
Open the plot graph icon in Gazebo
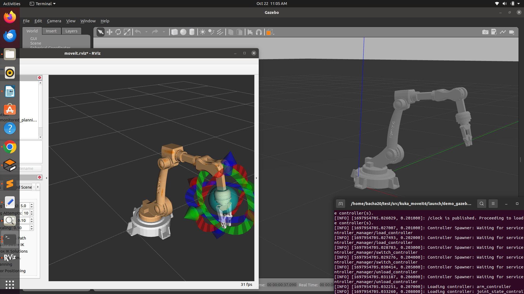click(x=503, y=32)
